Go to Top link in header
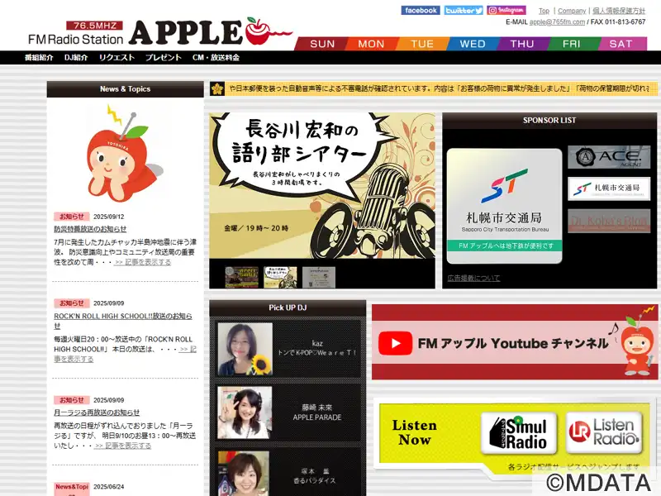Screen dimensions: 661x496 [x=544, y=11]
